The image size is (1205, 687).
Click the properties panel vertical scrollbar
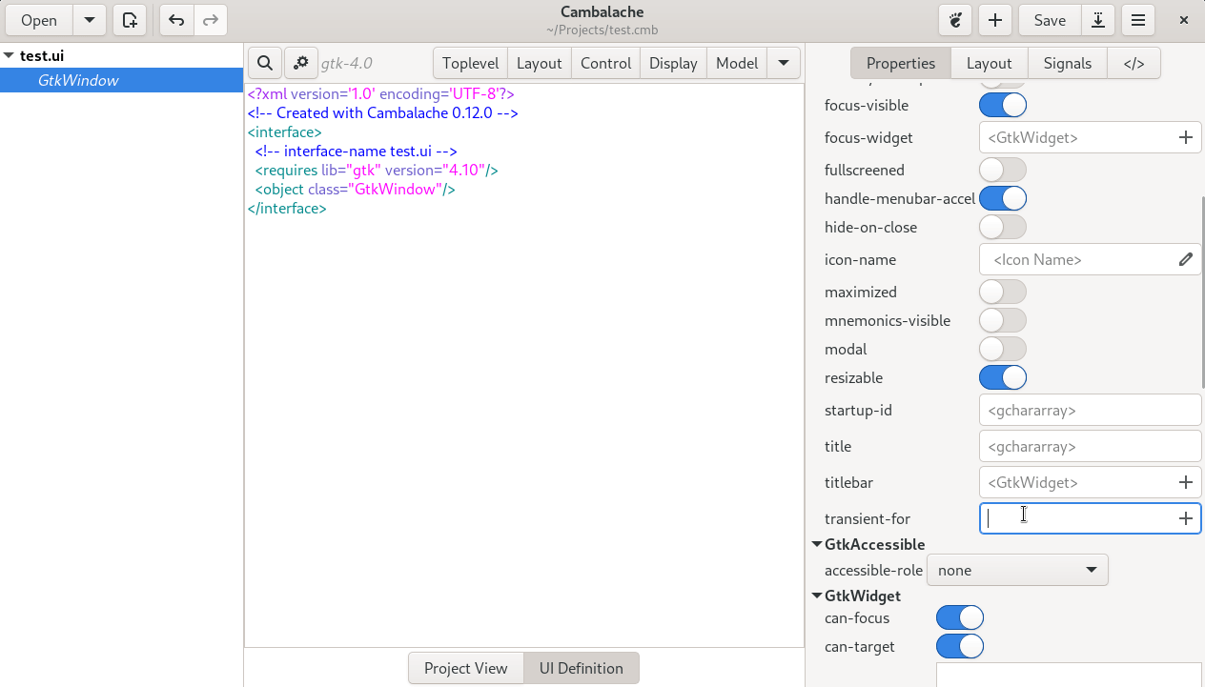tap(1202, 291)
